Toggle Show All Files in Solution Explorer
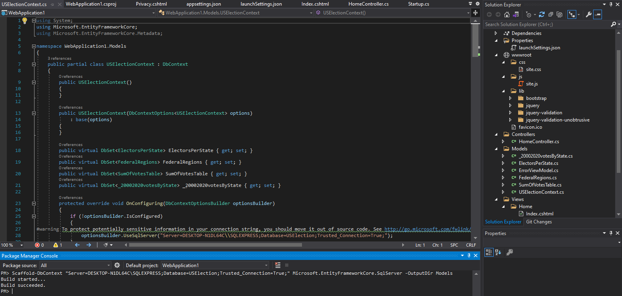Screen dimensions: 622x296 click(559, 14)
